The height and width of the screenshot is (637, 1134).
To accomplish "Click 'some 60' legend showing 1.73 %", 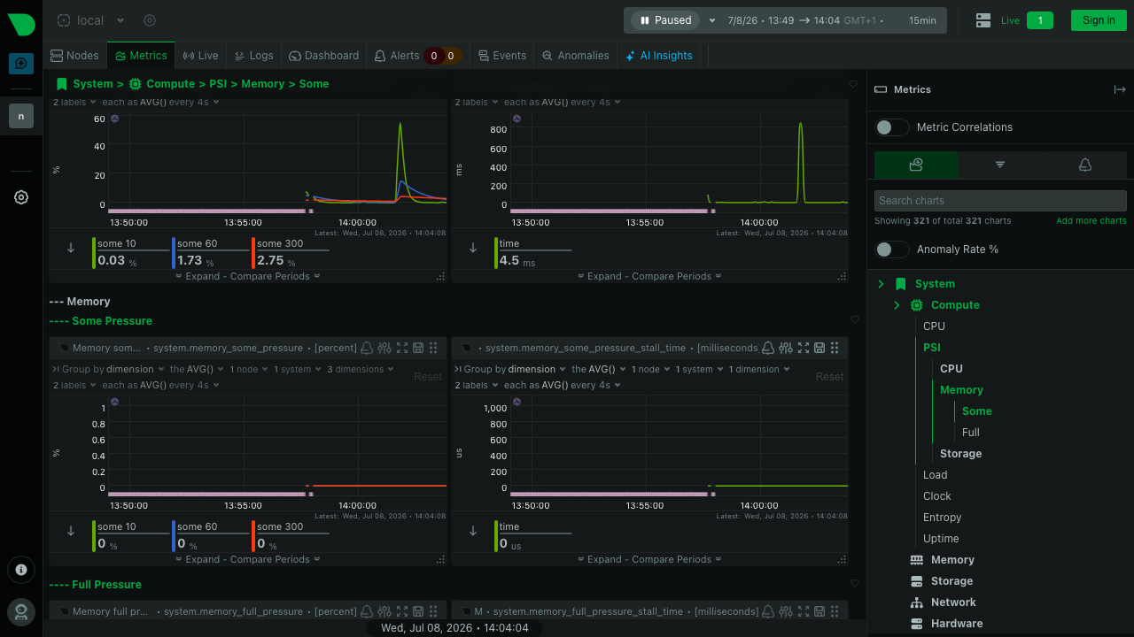I will pos(211,252).
